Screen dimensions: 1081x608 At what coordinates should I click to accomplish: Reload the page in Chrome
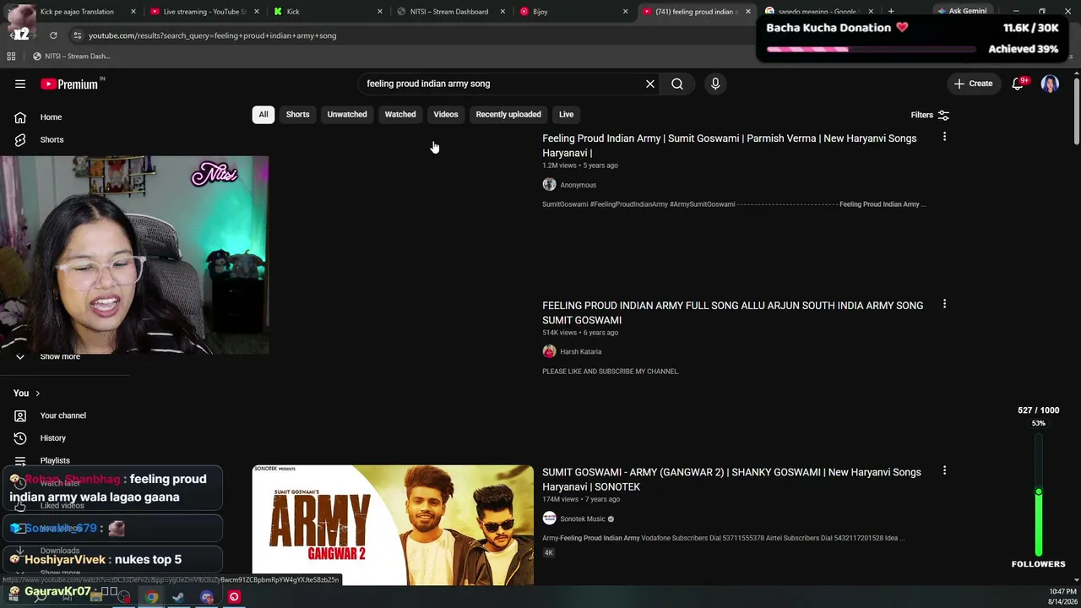pyautogui.click(x=53, y=35)
